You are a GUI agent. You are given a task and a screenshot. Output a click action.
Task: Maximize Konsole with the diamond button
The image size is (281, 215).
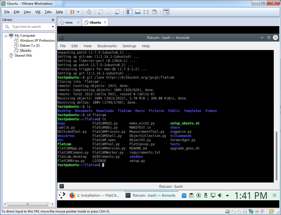269,37
